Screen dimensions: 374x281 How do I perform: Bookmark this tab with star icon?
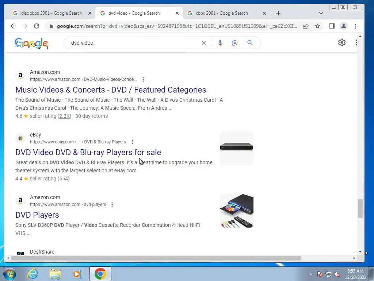click(x=317, y=26)
